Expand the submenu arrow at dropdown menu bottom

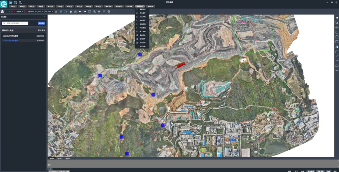click(x=147, y=47)
